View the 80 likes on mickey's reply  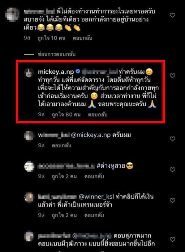click(x=66, y=114)
